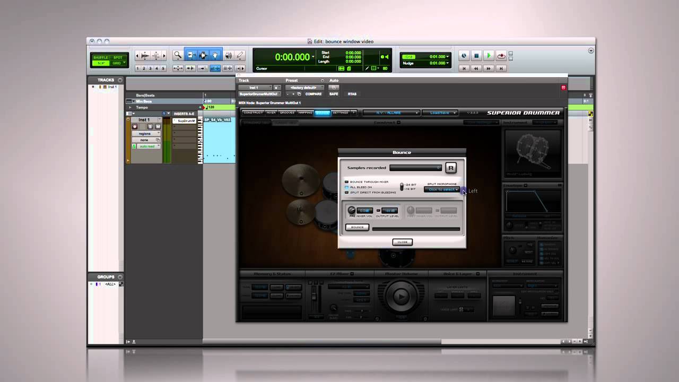Select the Selector waveform tool
Viewport: 679px width, 382px height.
(x=203, y=55)
